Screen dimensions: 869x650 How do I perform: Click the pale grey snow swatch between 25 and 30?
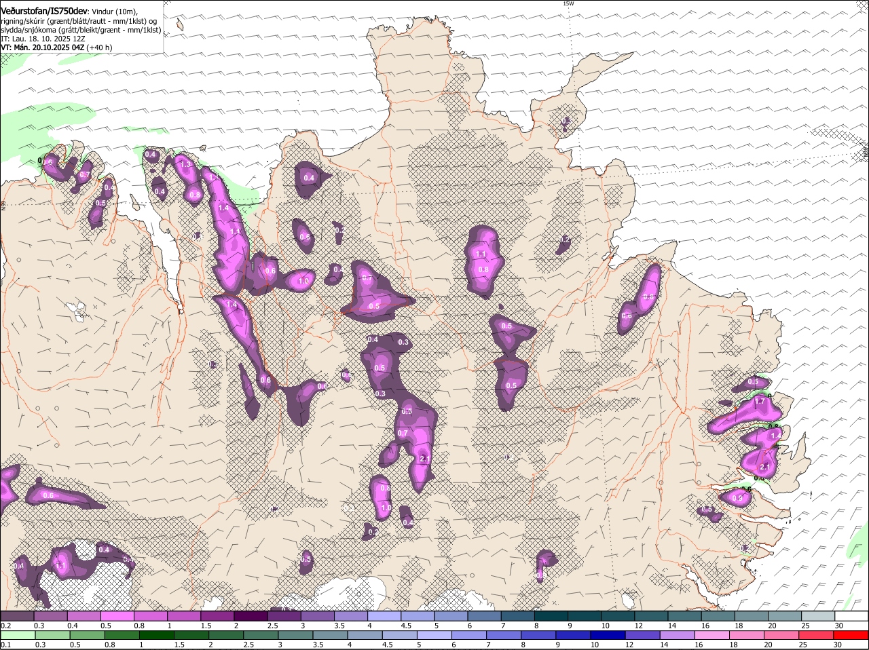pos(818,616)
